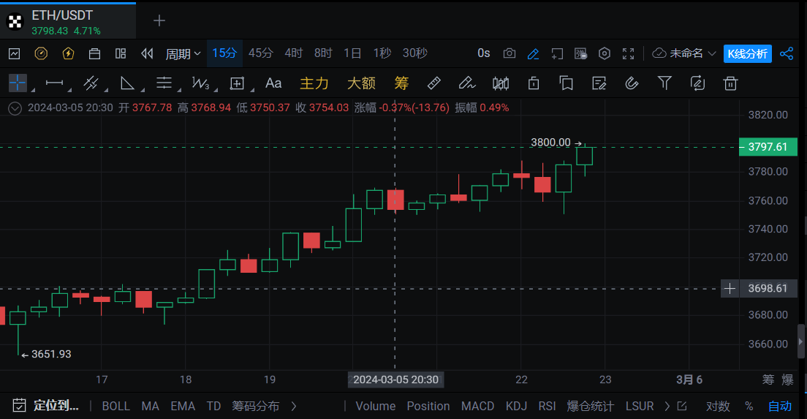Click the share icon next to K线分析
This screenshot has width=807, height=419.
(x=787, y=53)
